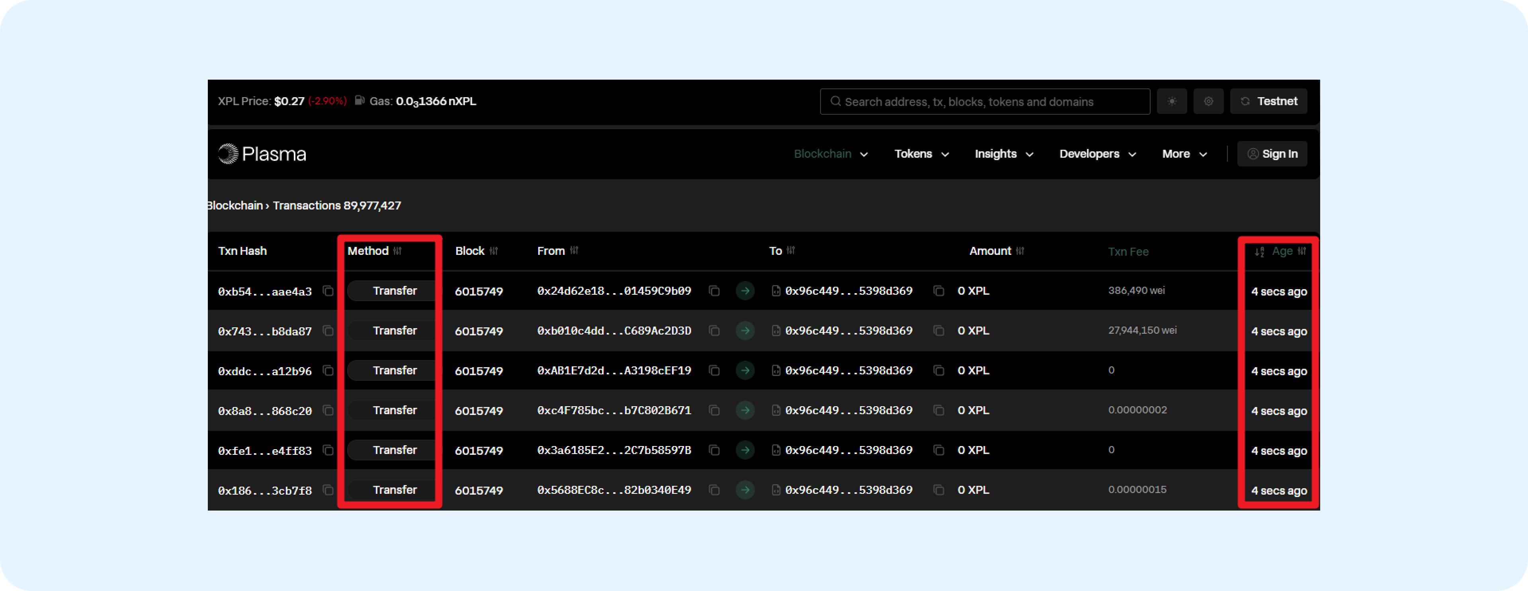1528x591 pixels.
Task: Toggle Age column sort order icon
Action: (1259, 252)
